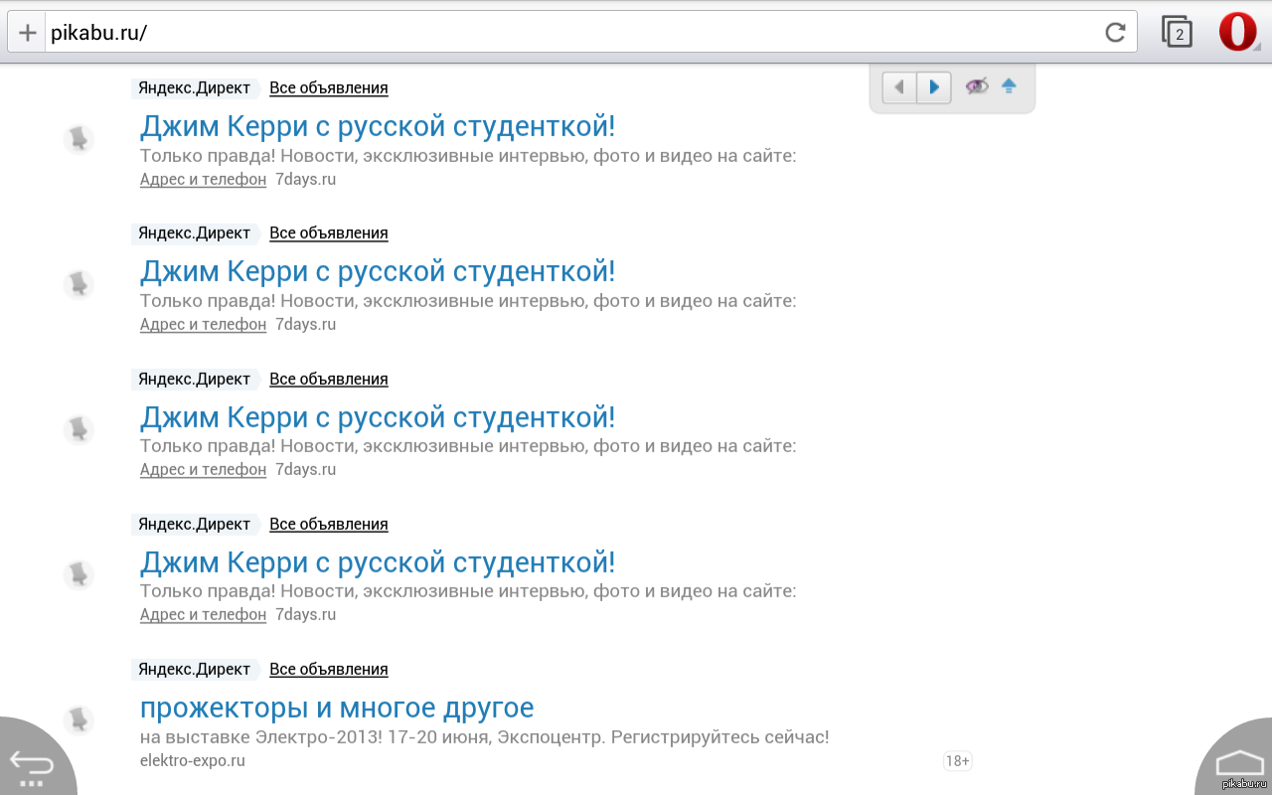The height and width of the screenshot is (795, 1272).
Task: Jump to the next post with the right arrow
Action: tap(934, 87)
